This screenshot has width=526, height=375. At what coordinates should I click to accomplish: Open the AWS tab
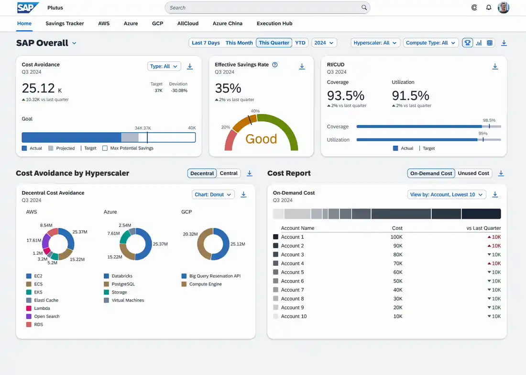[x=104, y=23]
